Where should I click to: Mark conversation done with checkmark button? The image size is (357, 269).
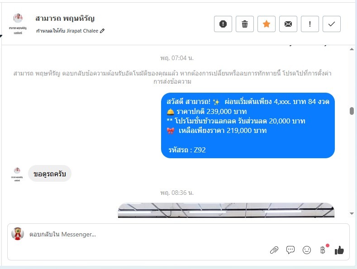pyautogui.click(x=332, y=24)
